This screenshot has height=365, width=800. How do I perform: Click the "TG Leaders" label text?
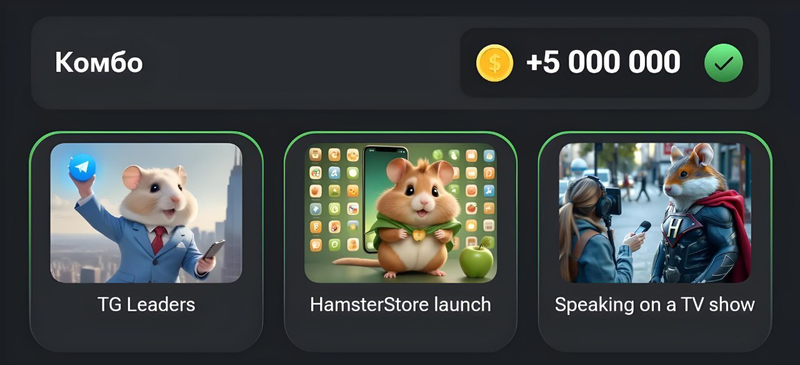146,305
